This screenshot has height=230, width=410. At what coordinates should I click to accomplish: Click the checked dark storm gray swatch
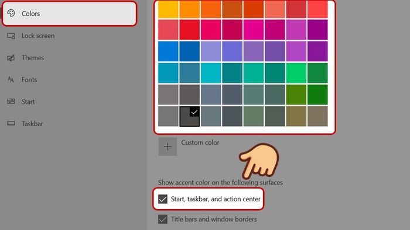point(190,116)
